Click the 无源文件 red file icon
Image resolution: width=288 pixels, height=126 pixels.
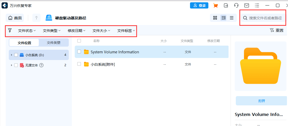click(x=22, y=65)
